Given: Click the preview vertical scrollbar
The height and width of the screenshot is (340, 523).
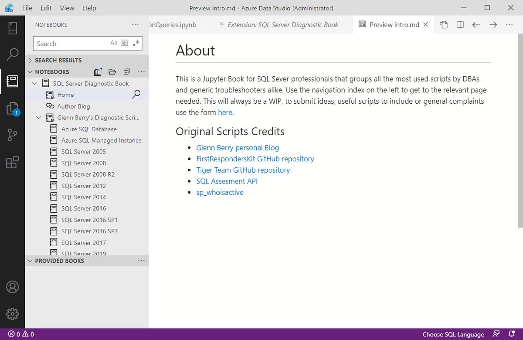Looking at the screenshot, I should pyautogui.click(x=520, y=130).
